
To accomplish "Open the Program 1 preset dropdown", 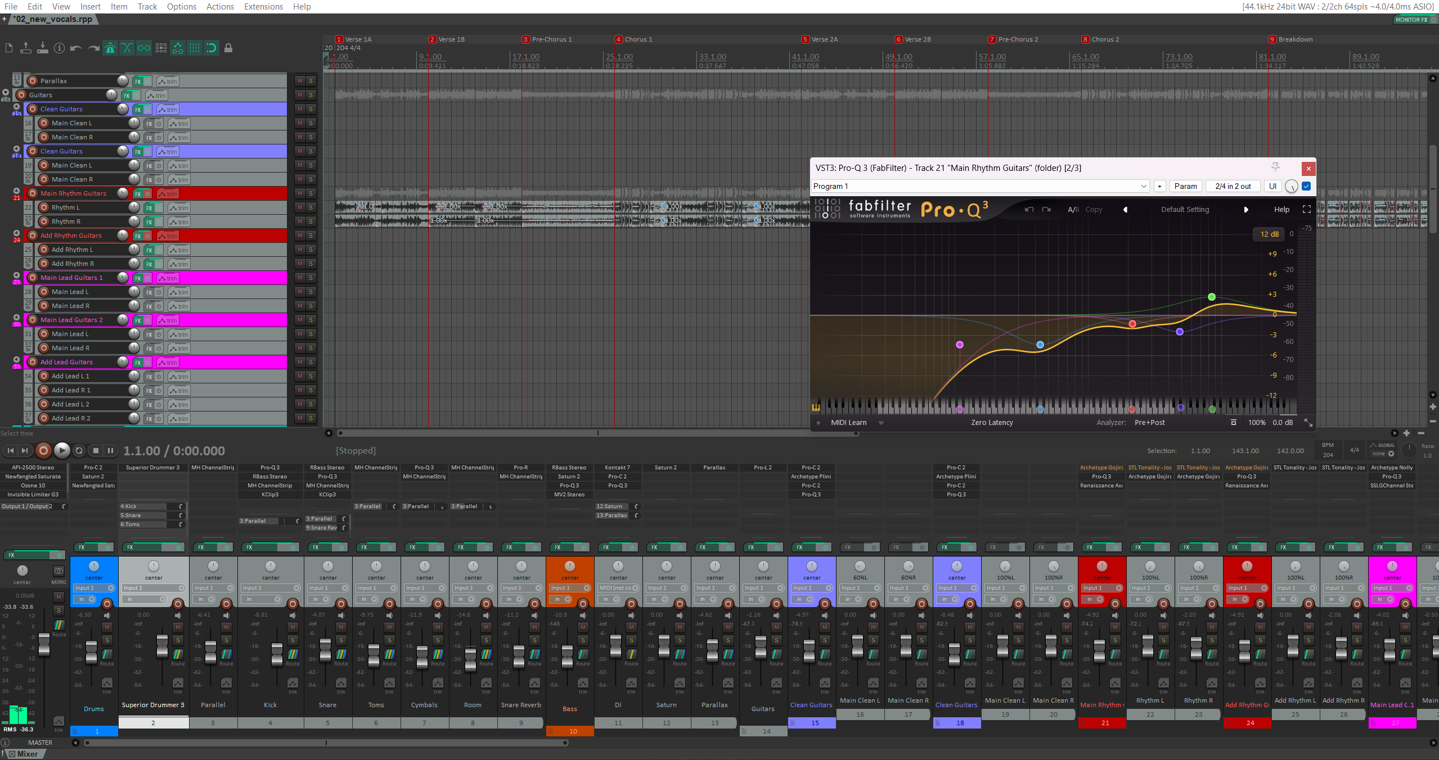I will pos(981,186).
